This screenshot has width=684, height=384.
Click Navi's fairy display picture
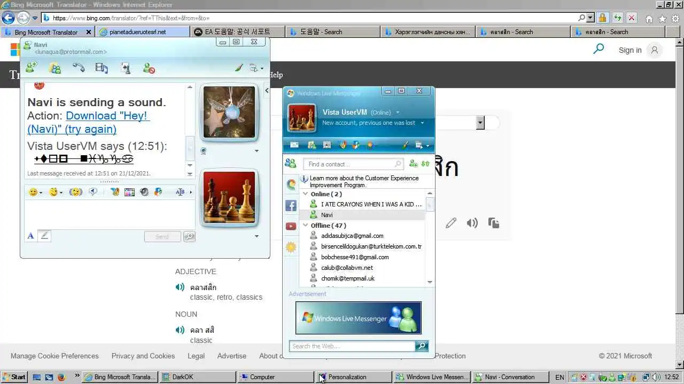tap(229, 113)
